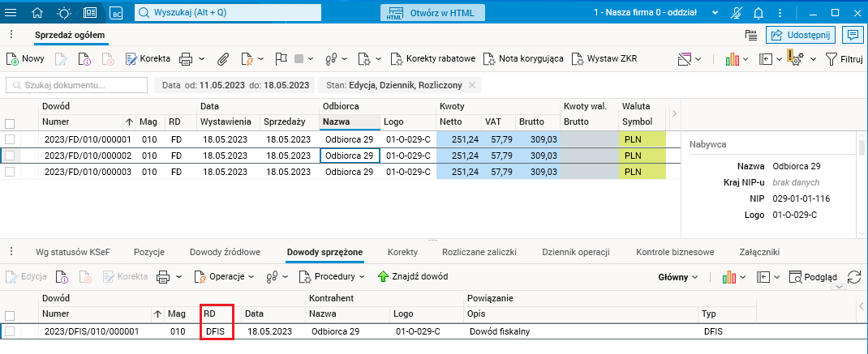868x354 pixels.
Task: Open the comments speech bubble icon
Action: 853,35
